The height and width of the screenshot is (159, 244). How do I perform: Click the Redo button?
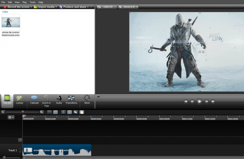point(56,112)
